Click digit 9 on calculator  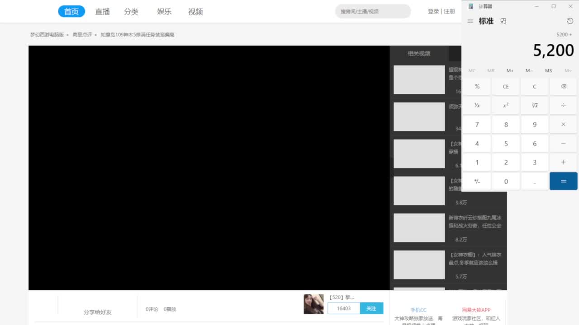[535, 124]
